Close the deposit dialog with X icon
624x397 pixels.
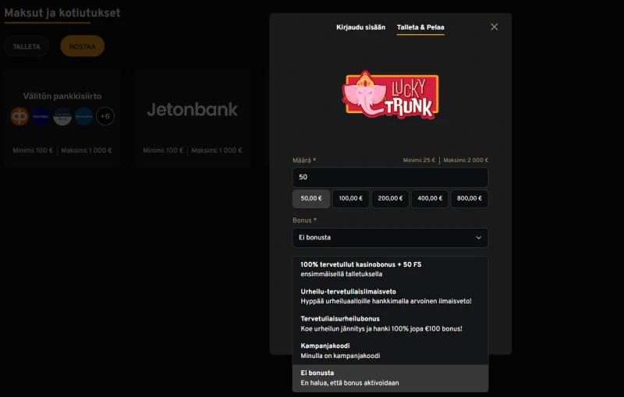(494, 27)
